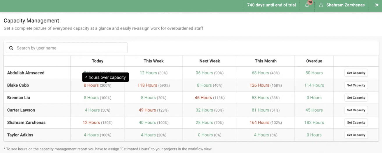Click Carter Lawson's 49 Hours this week
The width and height of the screenshot is (382, 153).
coord(154,110)
